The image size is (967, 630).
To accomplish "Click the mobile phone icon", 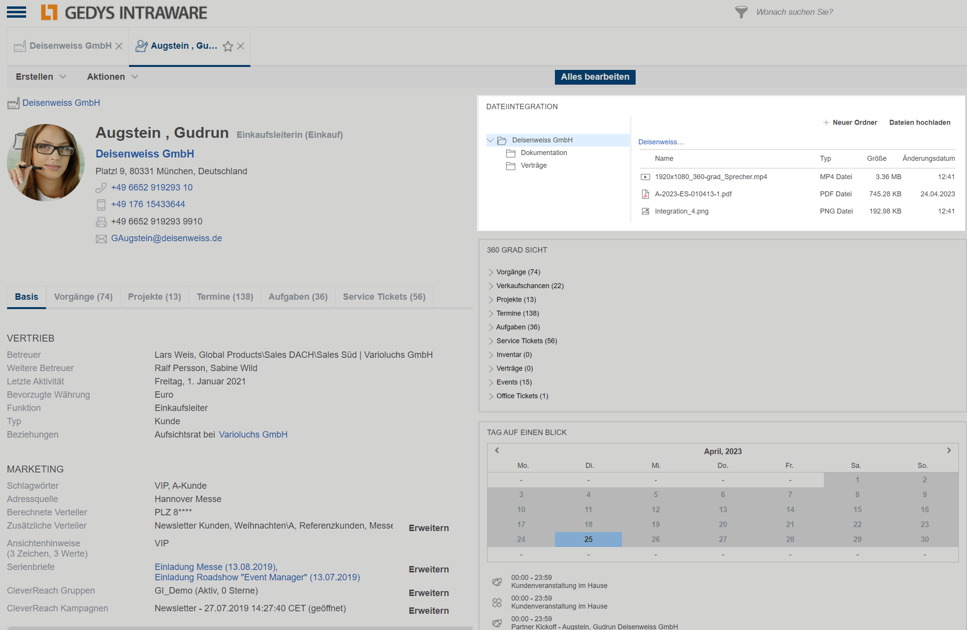I will [101, 205].
